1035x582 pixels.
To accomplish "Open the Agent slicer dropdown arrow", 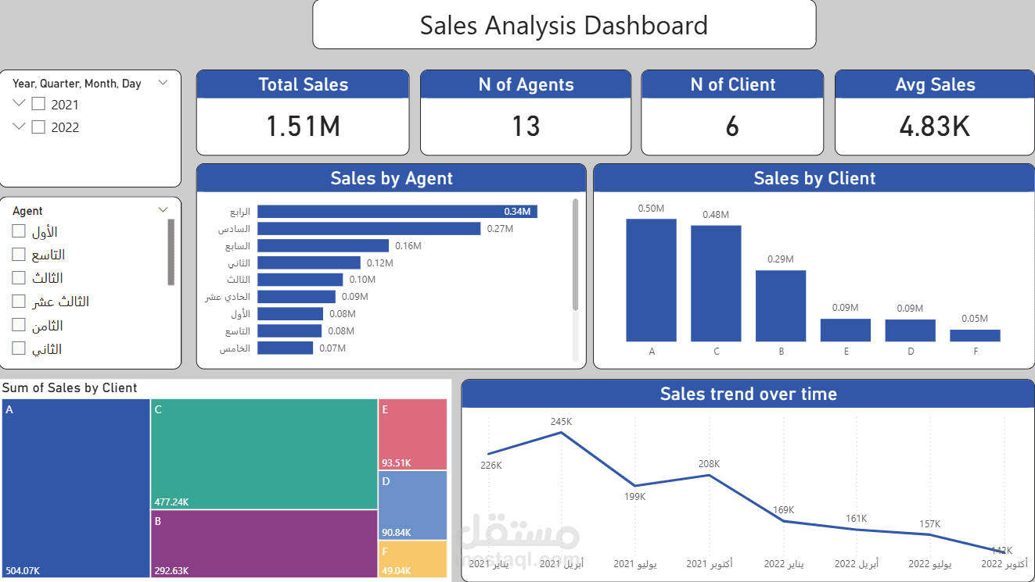I will (163, 210).
